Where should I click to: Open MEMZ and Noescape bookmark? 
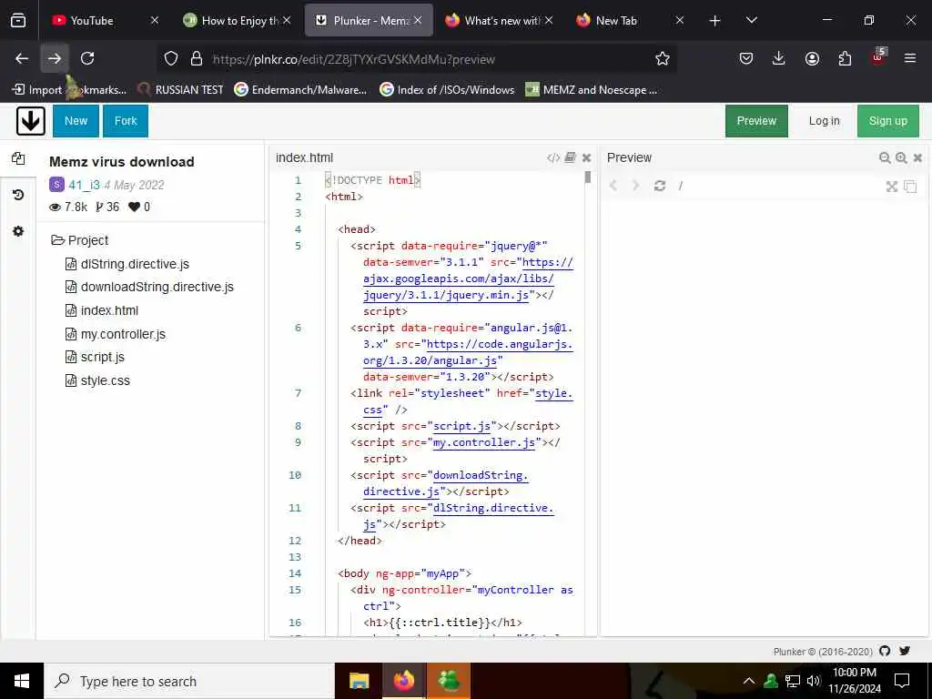coord(592,90)
